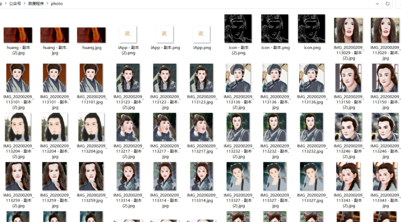Select IMG_20200209_113150 - 副本 (2).jpg thumbnail

click(348, 77)
